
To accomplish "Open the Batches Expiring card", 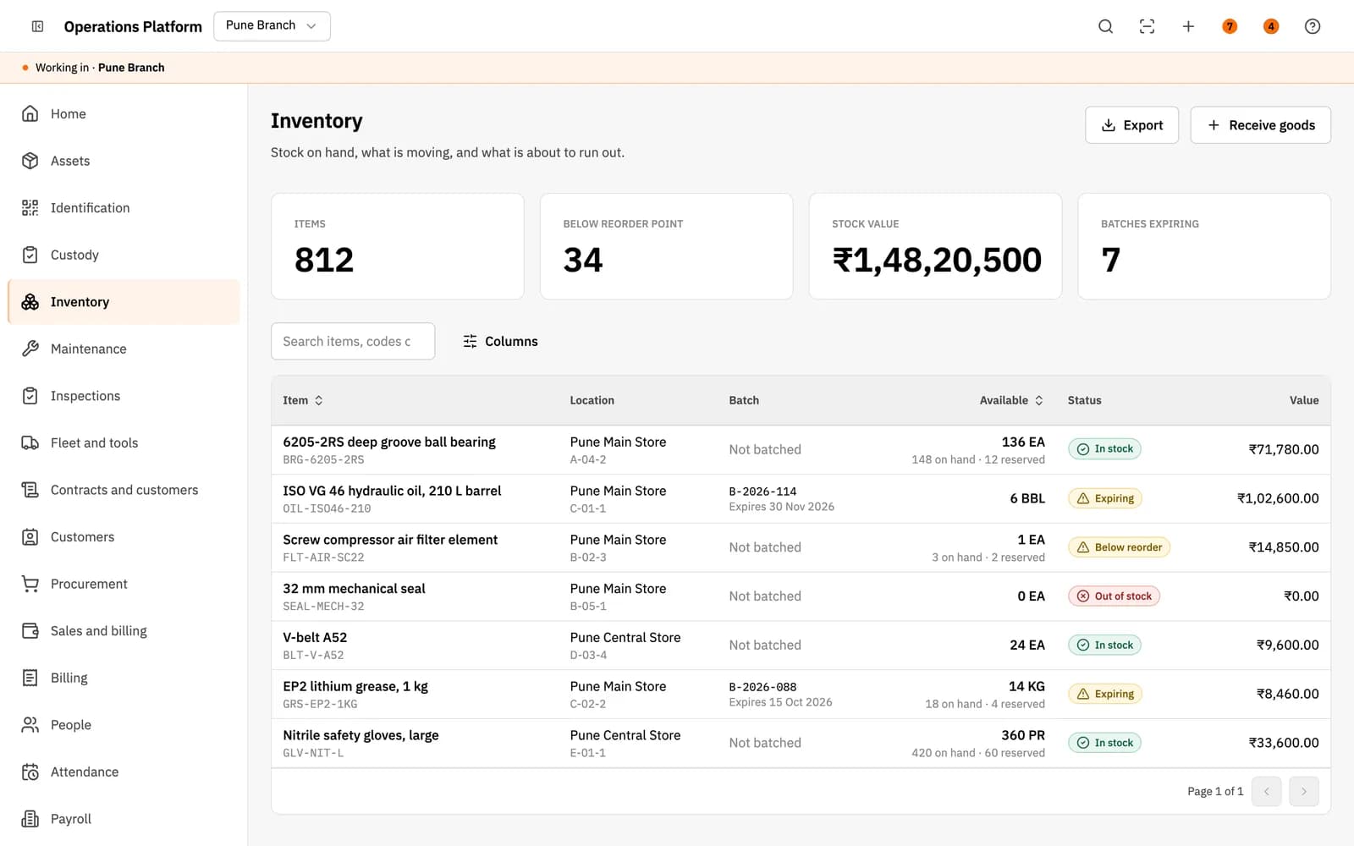I will [1203, 246].
